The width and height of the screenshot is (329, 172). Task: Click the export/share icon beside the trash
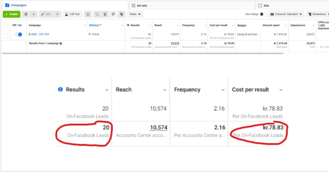[x=113, y=14]
